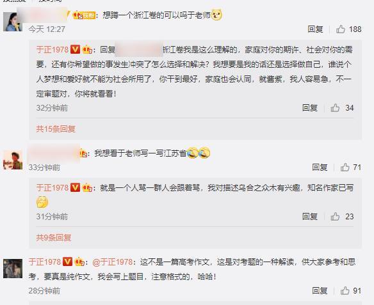
Task: Expand the 共9条回复 replies thread
Action: coord(54,237)
